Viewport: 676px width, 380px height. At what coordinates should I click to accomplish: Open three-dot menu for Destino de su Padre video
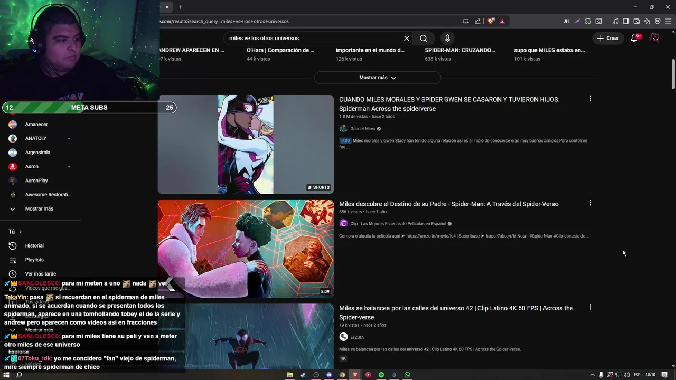tap(590, 203)
